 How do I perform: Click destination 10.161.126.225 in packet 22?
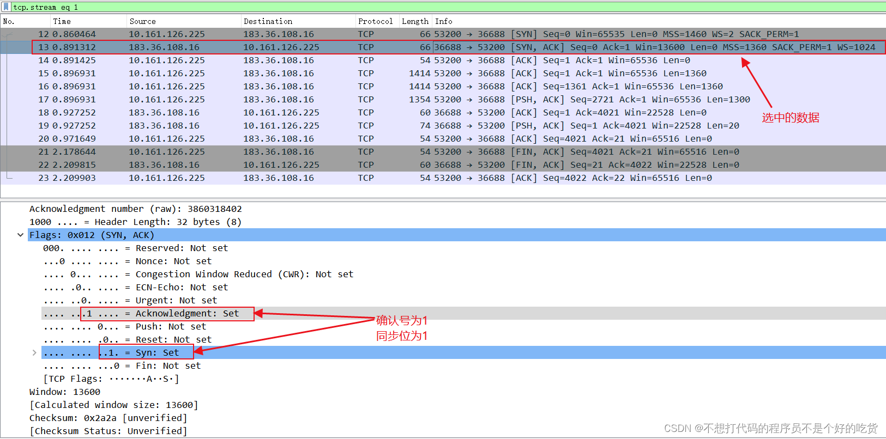click(281, 165)
